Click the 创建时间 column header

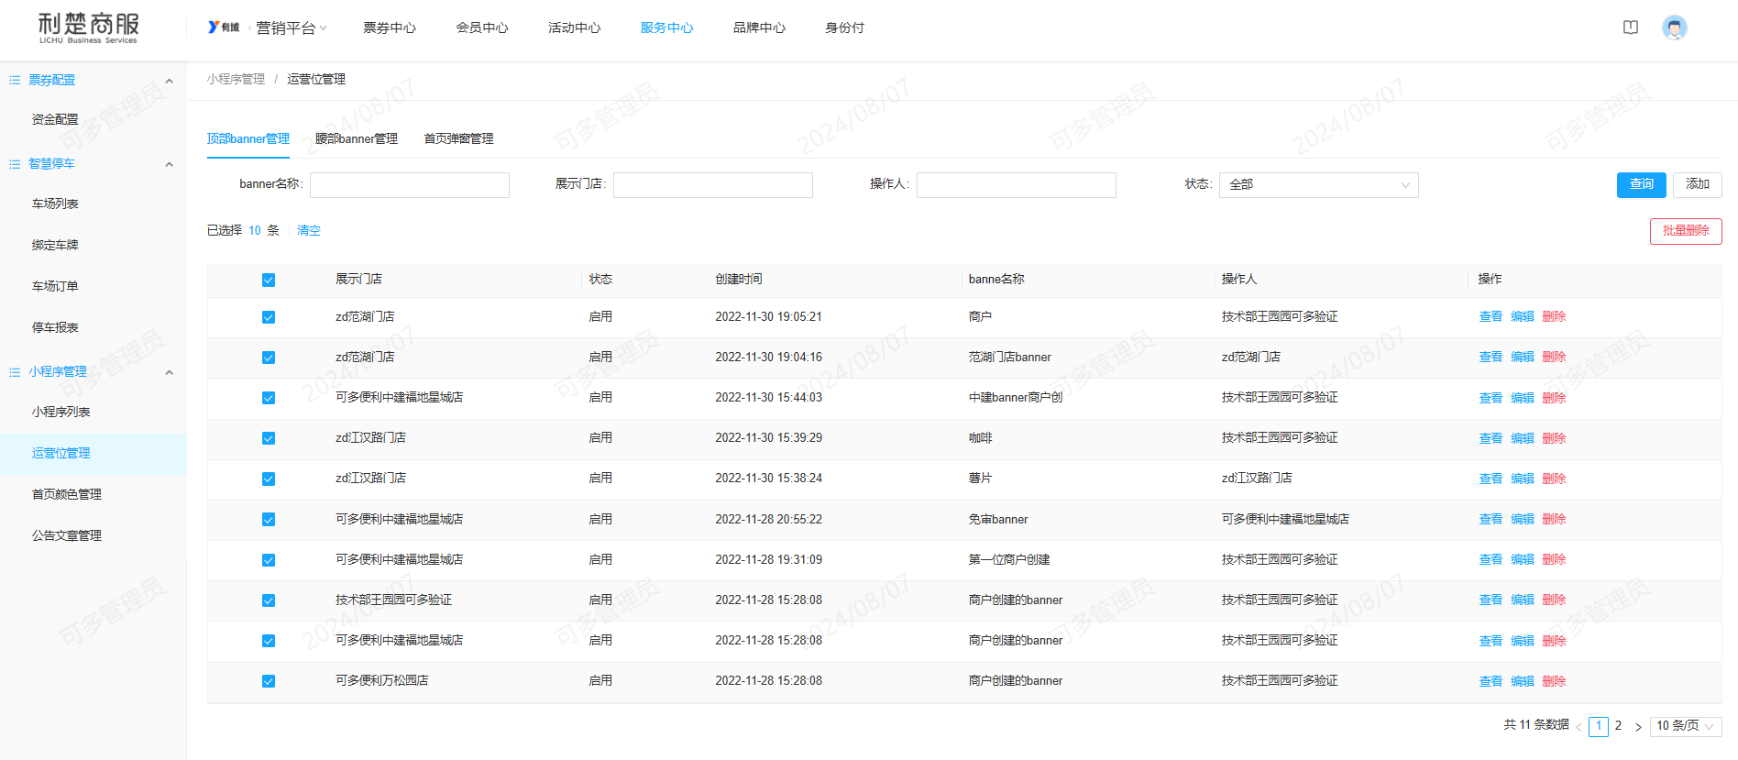coord(739,280)
